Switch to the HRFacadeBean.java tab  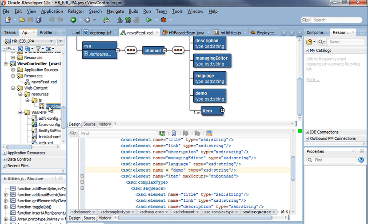pyautogui.click(x=186, y=32)
